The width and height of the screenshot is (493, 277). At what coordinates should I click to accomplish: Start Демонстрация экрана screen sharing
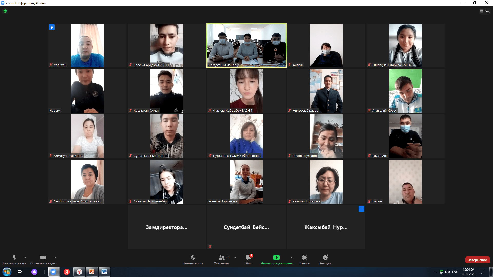coord(276,258)
